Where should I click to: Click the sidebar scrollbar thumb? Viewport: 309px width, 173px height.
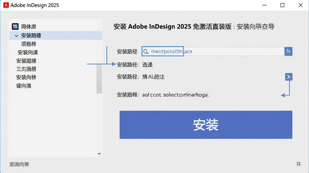[99, 79]
